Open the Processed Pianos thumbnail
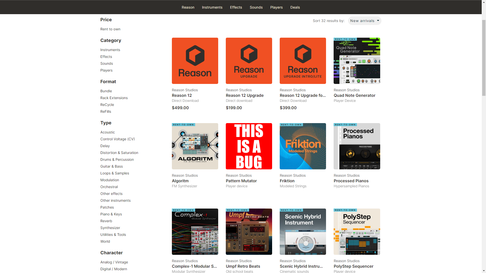The height and width of the screenshot is (273, 486). tap(357, 146)
